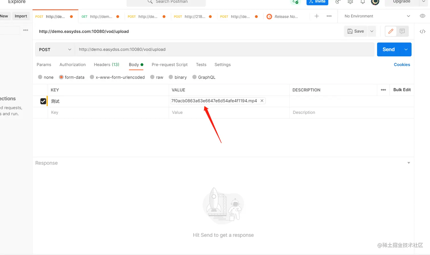Open the Params tab
430x255 pixels.
(x=44, y=65)
